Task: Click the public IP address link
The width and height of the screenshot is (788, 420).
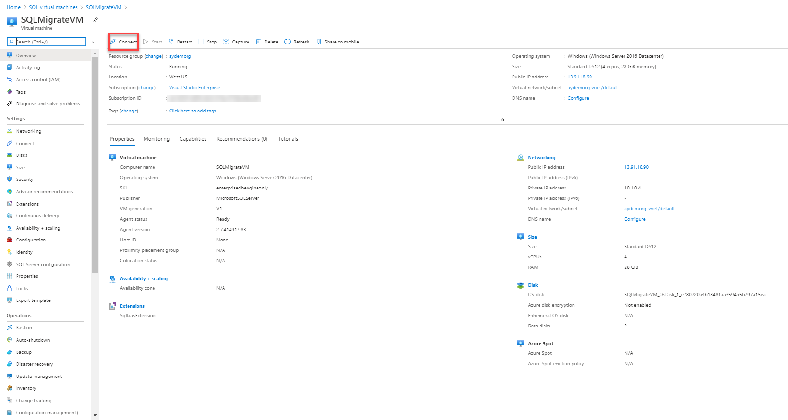Action: click(x=579, y=77)
